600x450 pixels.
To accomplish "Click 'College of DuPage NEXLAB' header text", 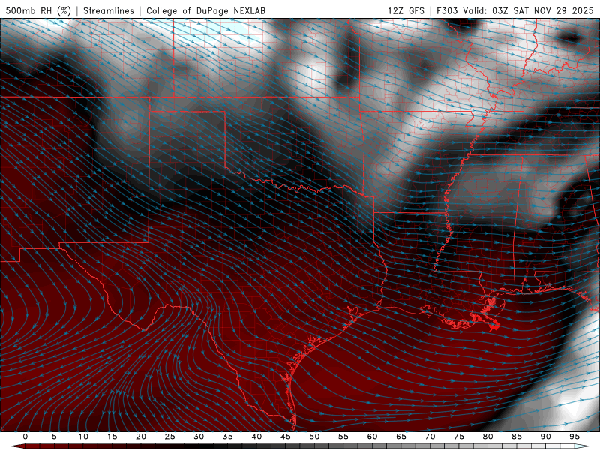I will coord(205,10).
